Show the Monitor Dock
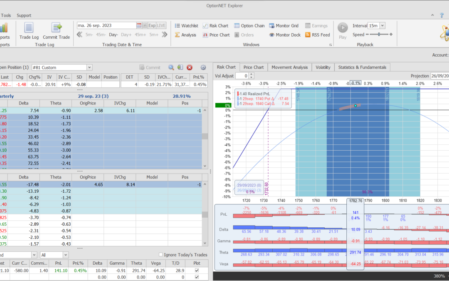 [x=284, y=35]
